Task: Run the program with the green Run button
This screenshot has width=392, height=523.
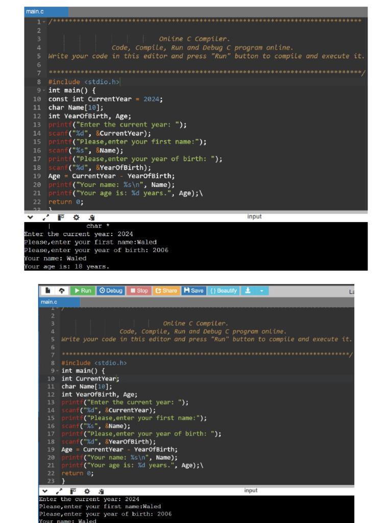Action: click(83, 291)
